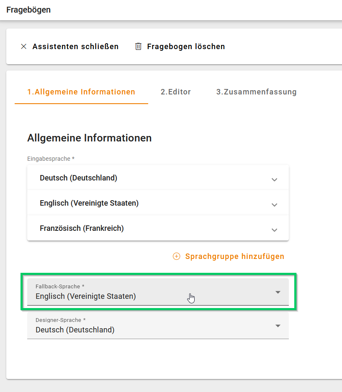Click the Fragebögen page title
The width and height of the screenshot is (342, 392).
point(28,10)
